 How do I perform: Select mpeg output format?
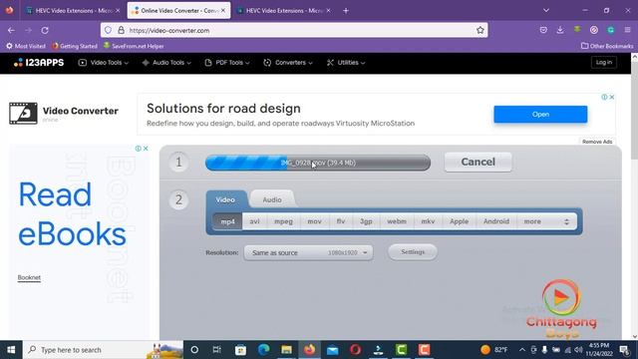click(x=283, y=221)
